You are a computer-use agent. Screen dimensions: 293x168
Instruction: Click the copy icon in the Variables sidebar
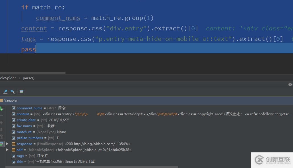pyautogui.click(x=1, y=137)
